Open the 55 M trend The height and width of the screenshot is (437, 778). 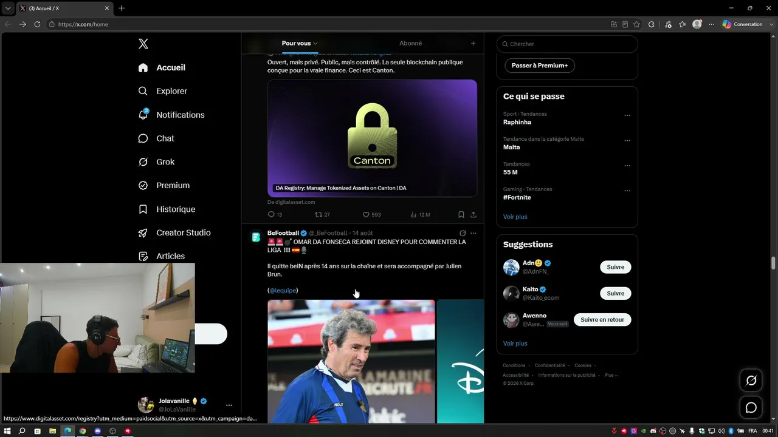[x=511, y=172]
